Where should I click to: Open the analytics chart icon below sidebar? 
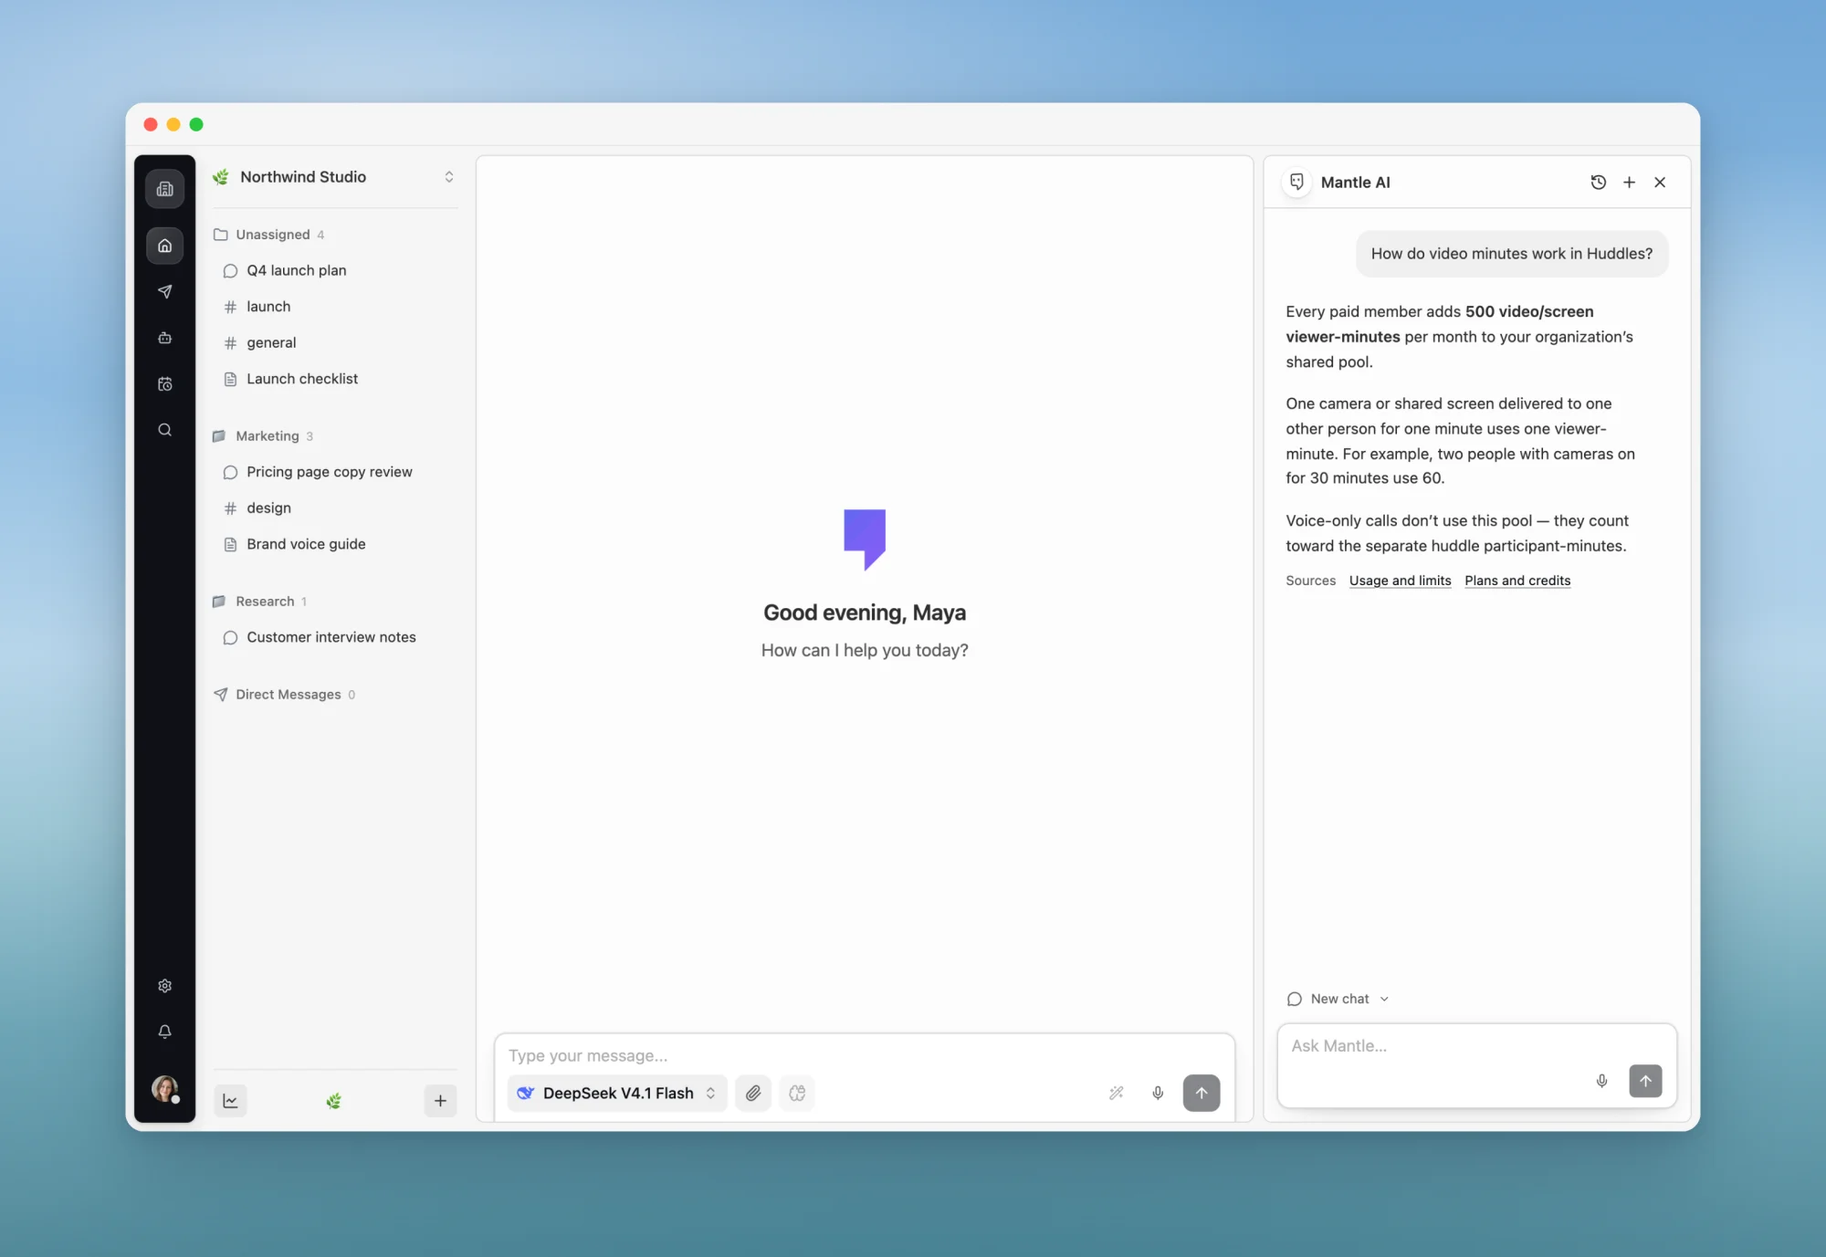coord(230,1101)
